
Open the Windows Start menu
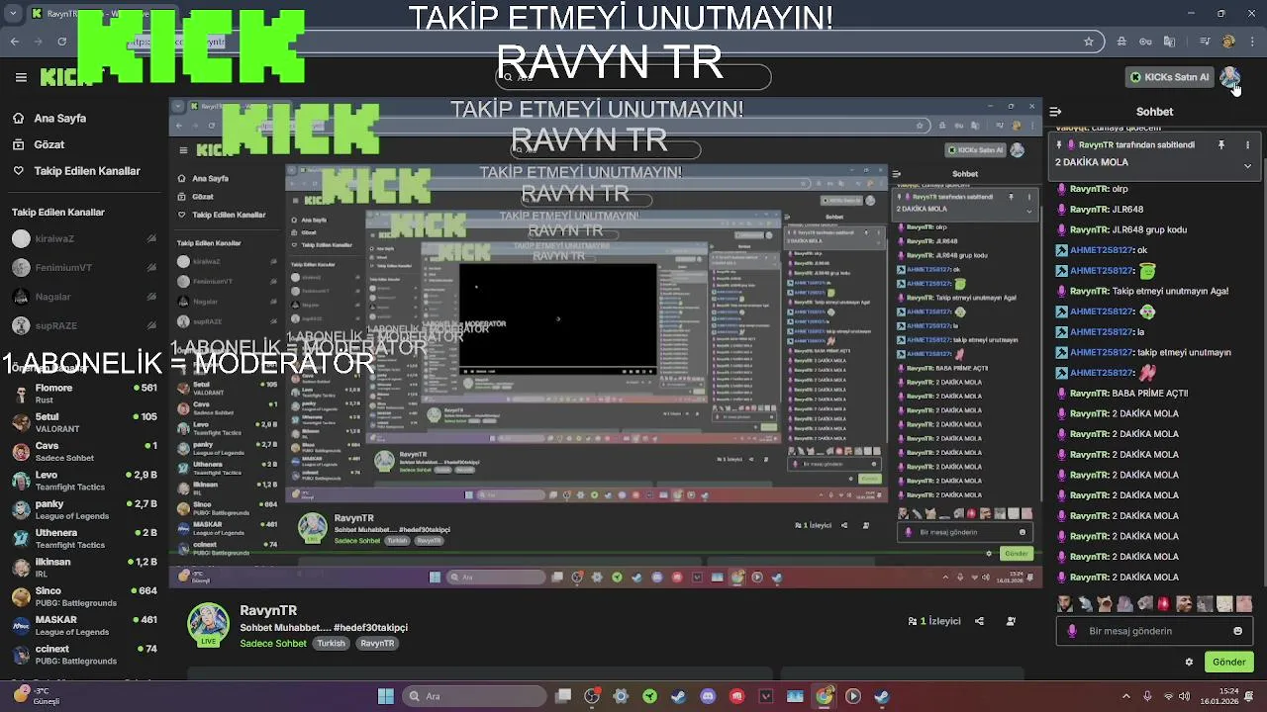pos(385,696)
